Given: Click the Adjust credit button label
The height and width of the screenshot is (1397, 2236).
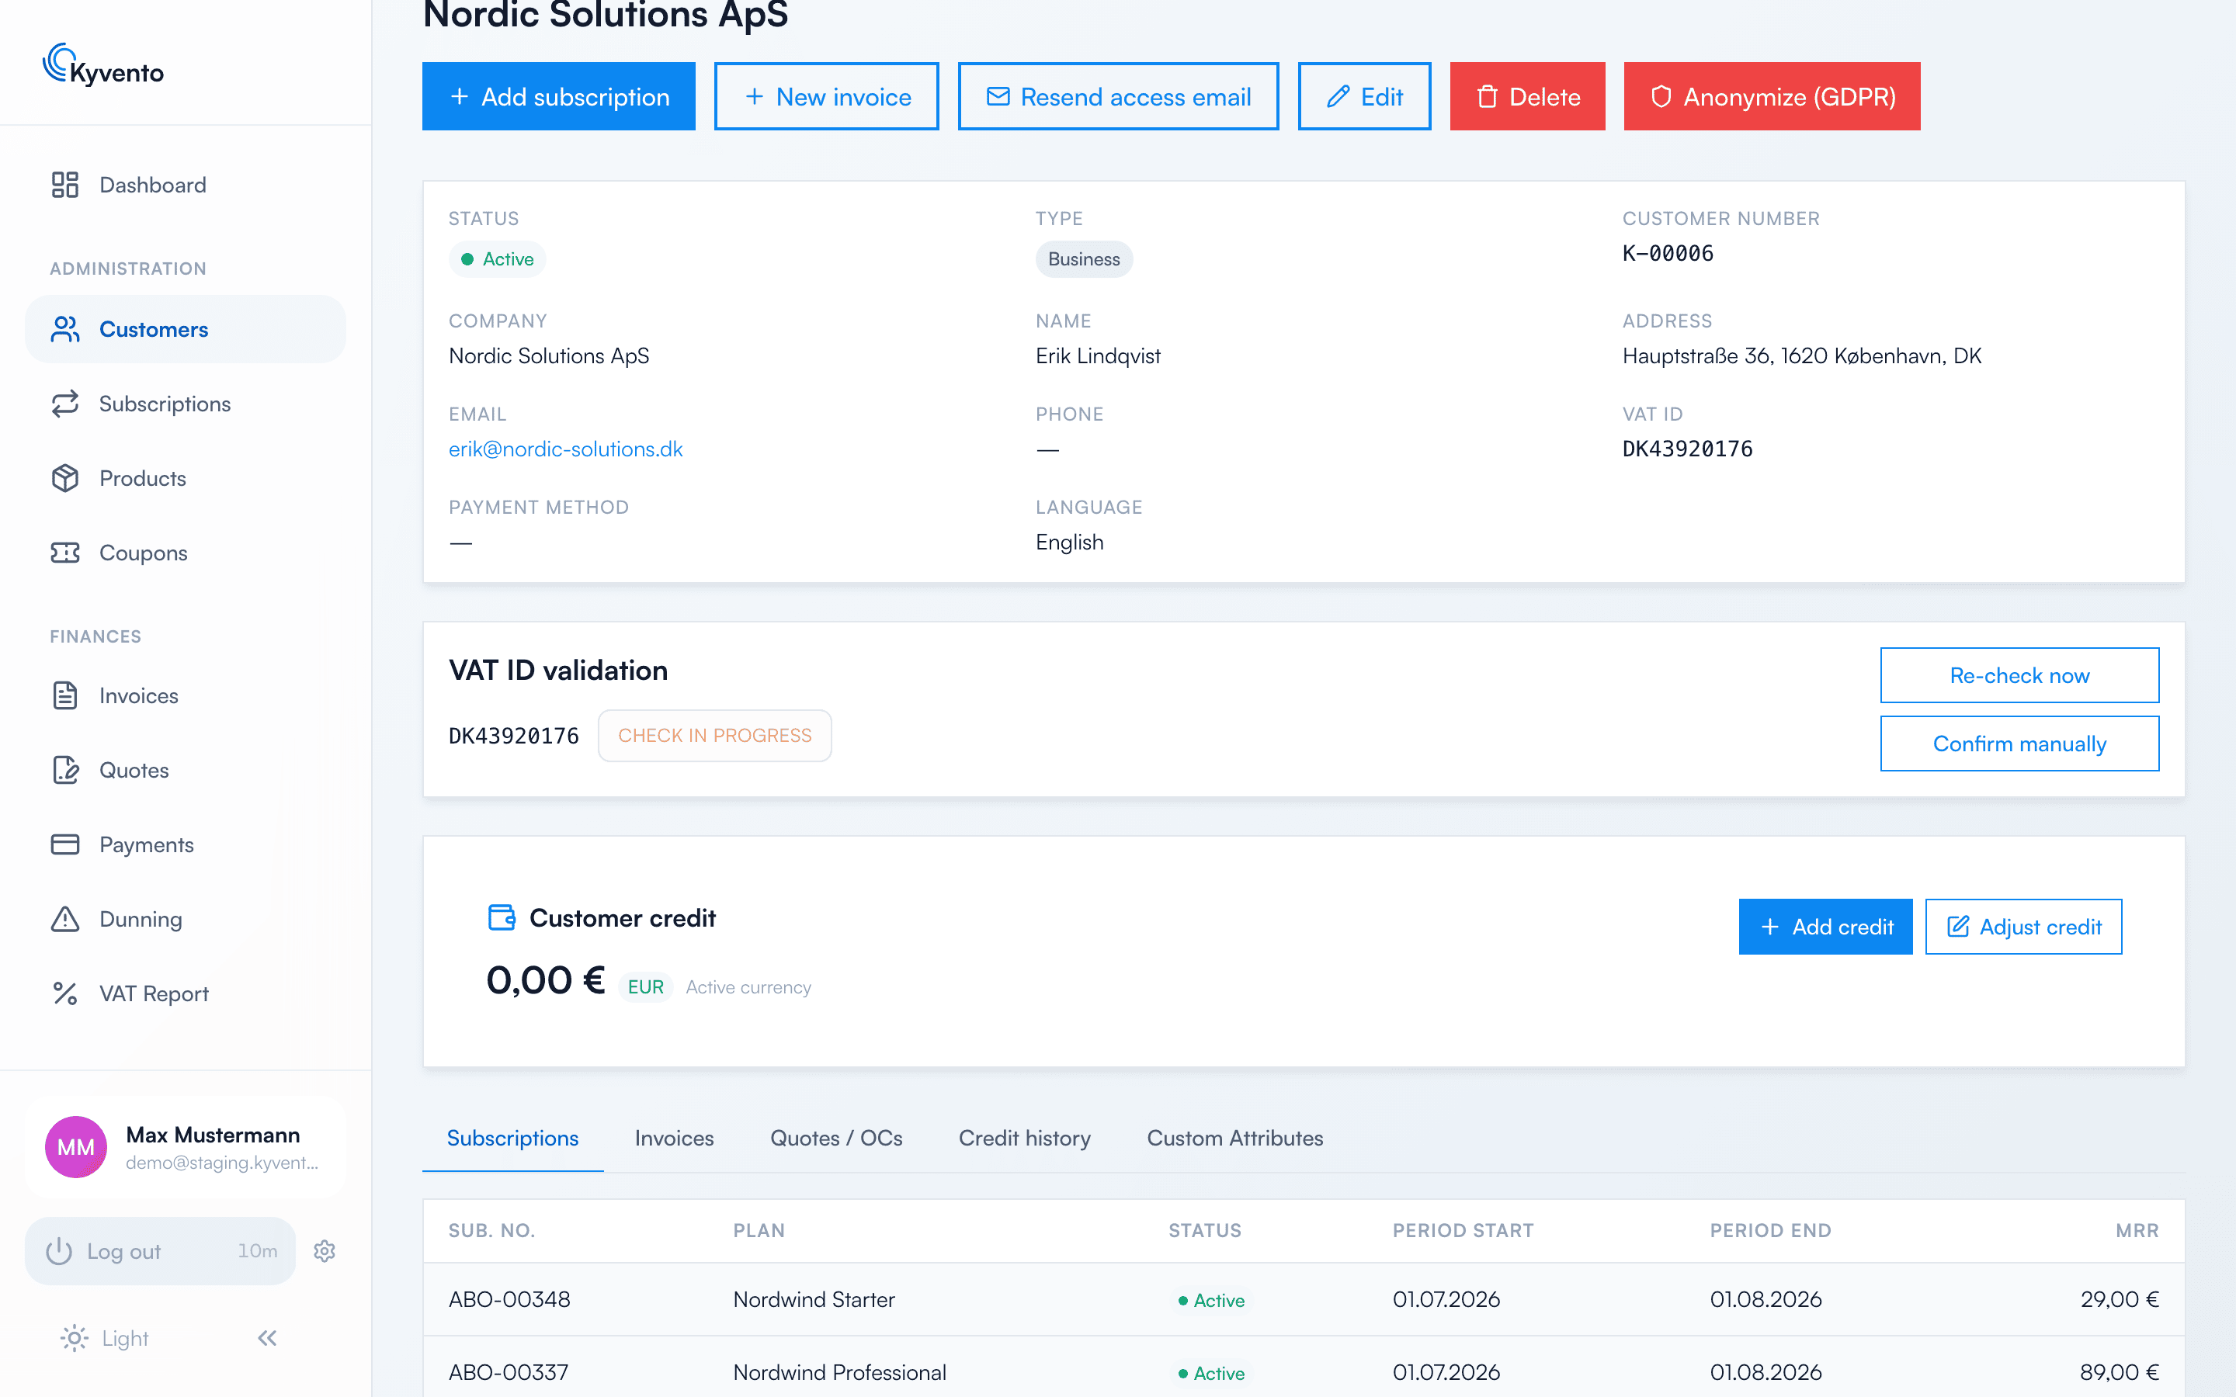Looking at the screenshot, I should (2040, 927).
